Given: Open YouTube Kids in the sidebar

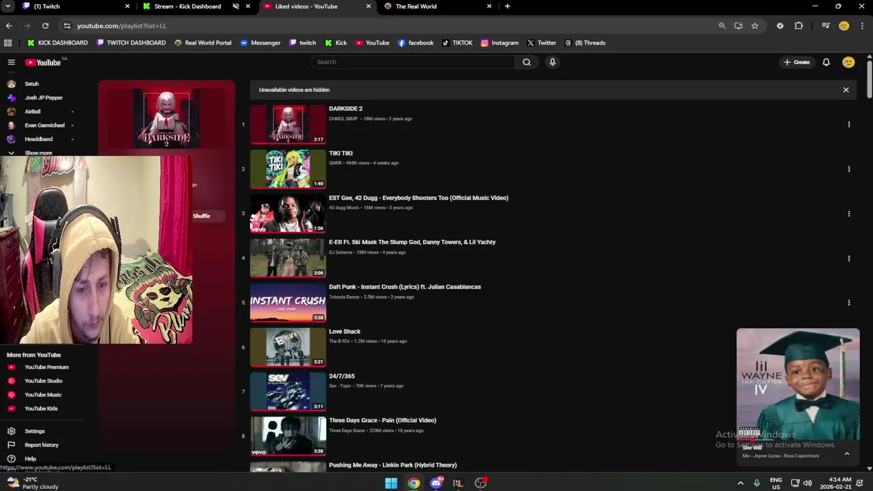Looking at the screenshot, I should click(42, 408).
